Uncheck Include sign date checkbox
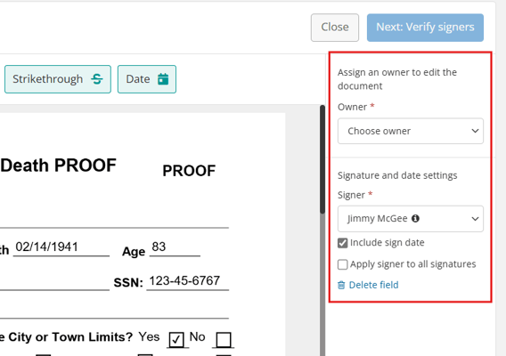The height and width of the screenshot is (356, 506). pyautogui.click(x=343, y=243)
